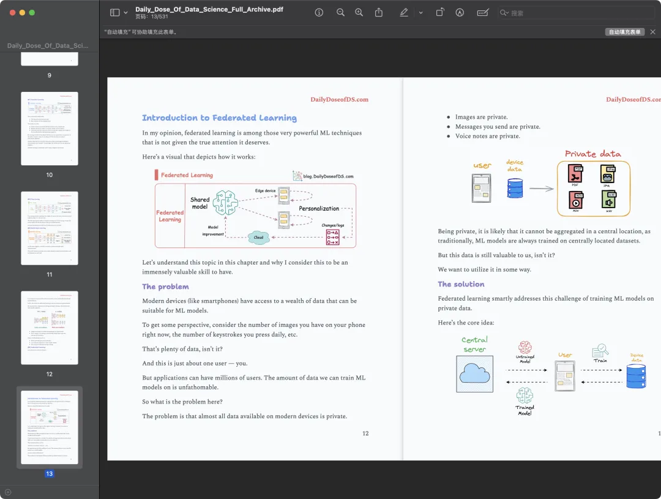Click the 自动填充表单 button
Image resolution: width=661 pixels, height=499 pixels.
tap(625, 32)
